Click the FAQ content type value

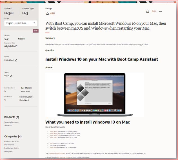[25, 13]
